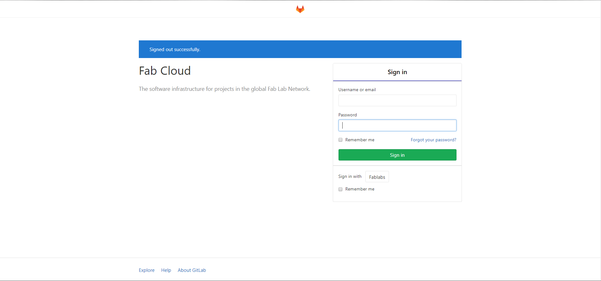The width and height of the screenshot is (601, 281).
Task: Focus the Username or email field
Action: 397,100
